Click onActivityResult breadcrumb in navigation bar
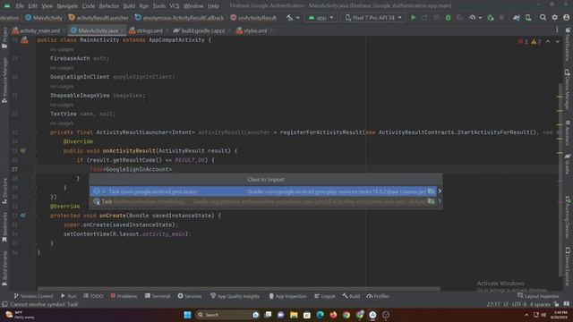The width and height of the screenshot is (573, 322). coord(253,18)
